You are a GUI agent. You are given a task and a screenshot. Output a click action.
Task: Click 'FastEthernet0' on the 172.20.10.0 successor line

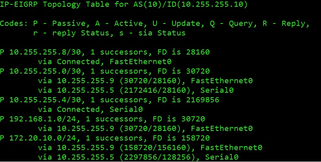(231, 148)
